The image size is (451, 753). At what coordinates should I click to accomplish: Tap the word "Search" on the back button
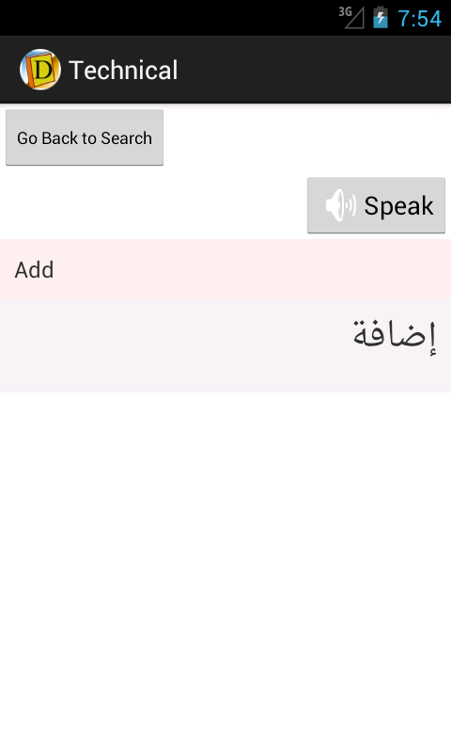(x=127, y=138)
